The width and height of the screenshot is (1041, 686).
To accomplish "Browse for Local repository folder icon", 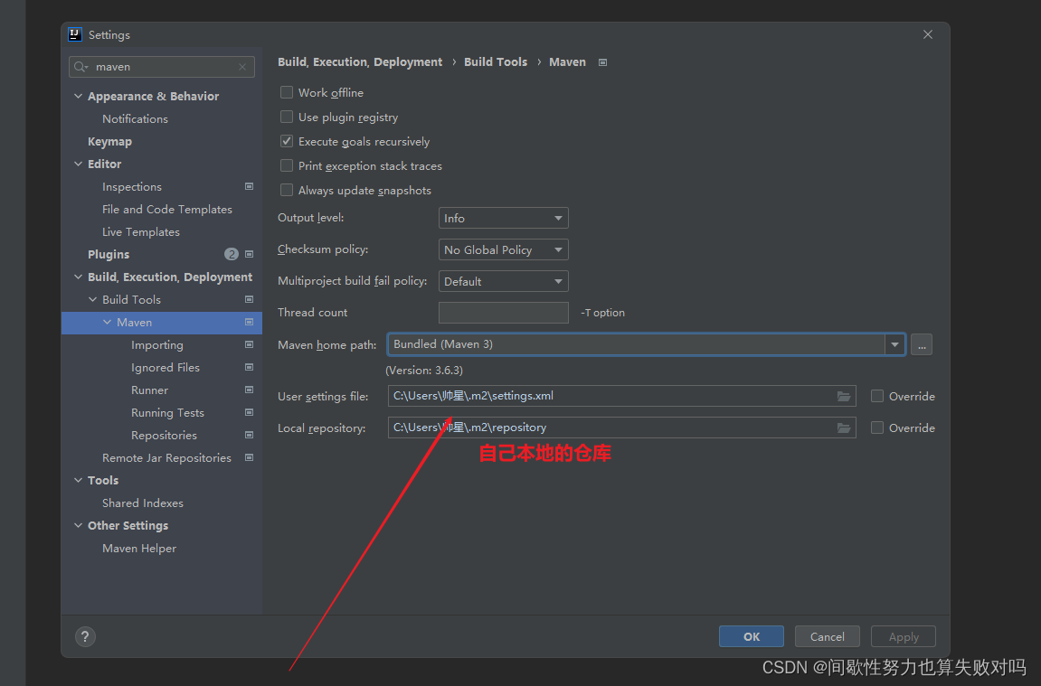I will (x=844, y=428).
